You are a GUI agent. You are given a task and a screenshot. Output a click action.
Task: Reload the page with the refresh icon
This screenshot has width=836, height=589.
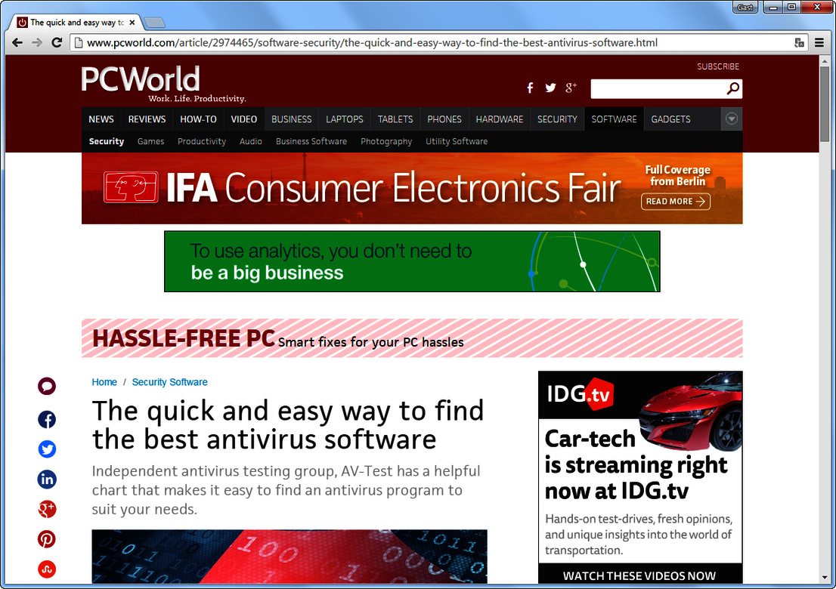57,43
